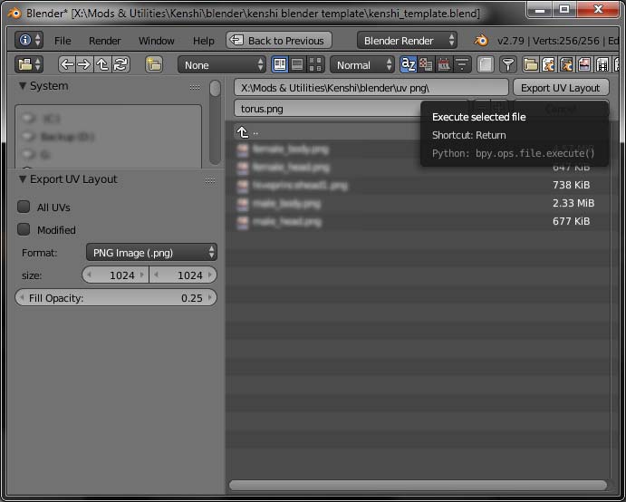Go back to previous folder arrow
Viewport: 626px width, 502px height.
point(67,64)
